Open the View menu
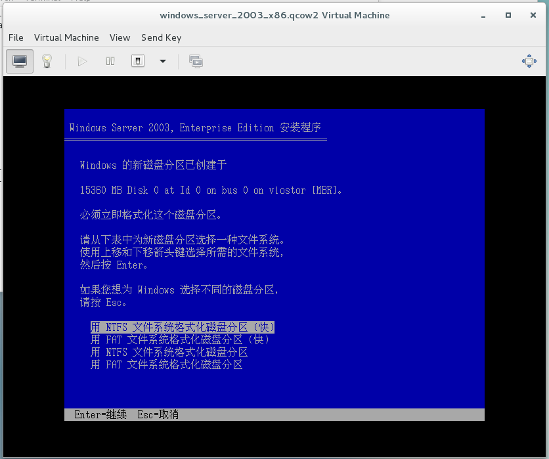The width and height of the screenshot is (549, 459). click(x=120, y=38)
